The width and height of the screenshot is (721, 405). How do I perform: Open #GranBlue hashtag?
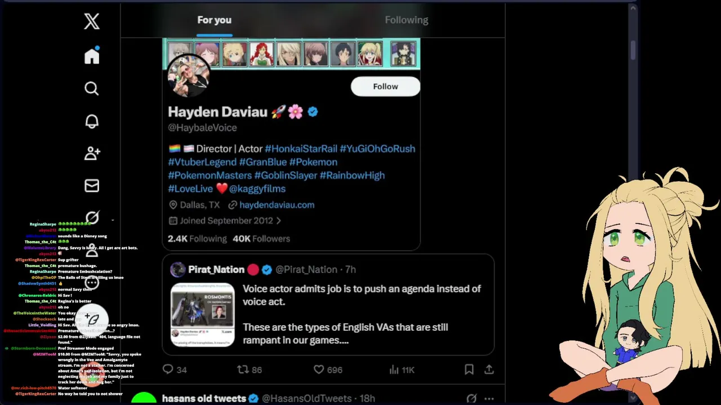pyautogui.click(x=263, y=162)
